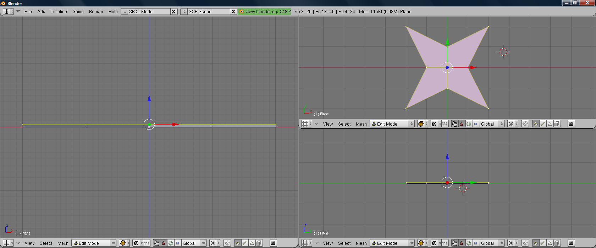Open window type selector in top info header
Image resolution: width=596 pixels, height=248 pixels.
8,11
